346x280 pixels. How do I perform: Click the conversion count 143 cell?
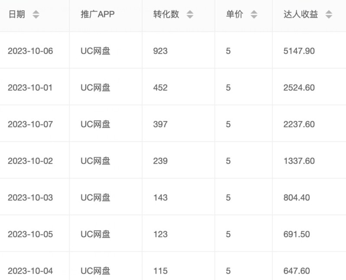point(160,198)
